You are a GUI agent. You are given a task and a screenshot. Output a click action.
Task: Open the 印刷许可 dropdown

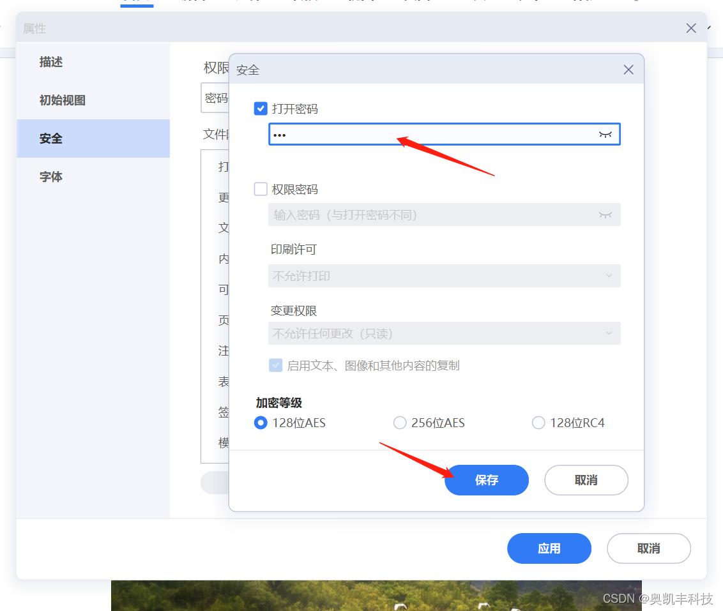pos(444,276)
